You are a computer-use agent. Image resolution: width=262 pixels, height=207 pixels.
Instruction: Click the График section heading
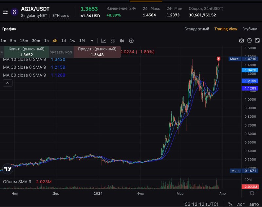coord(9,29)
